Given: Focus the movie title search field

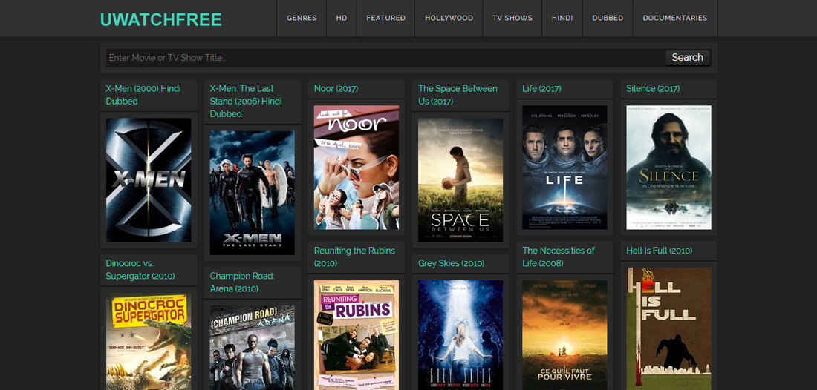Looking at the screenshot, I should coord(385,58).
